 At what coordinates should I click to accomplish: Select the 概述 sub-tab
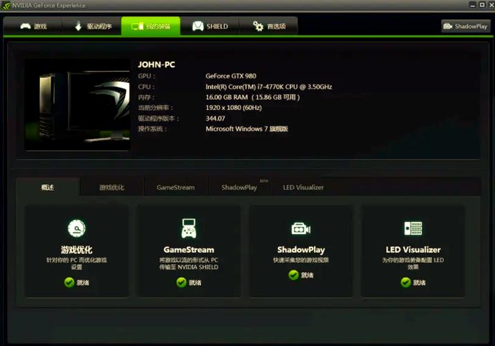tap(48, 187)
